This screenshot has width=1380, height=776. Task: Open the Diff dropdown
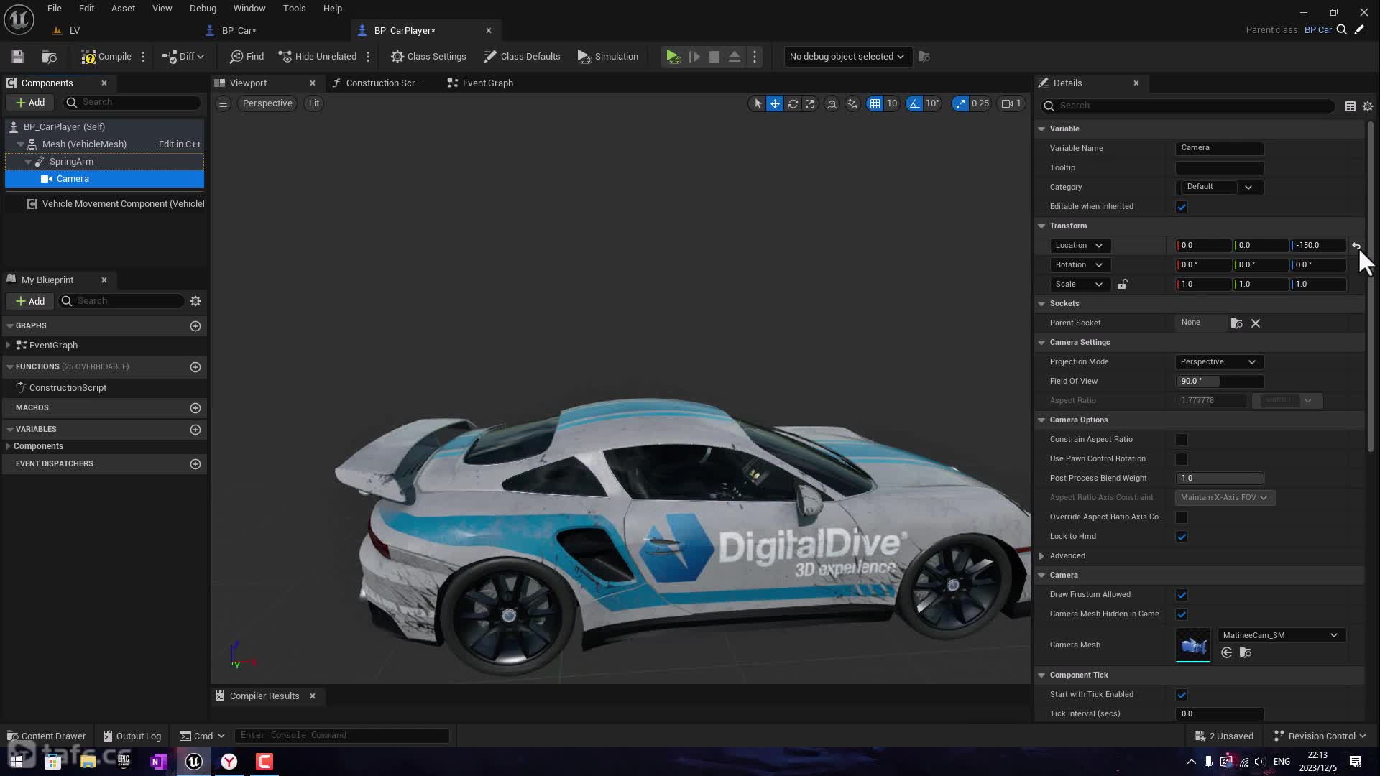(x=183, y=57)
